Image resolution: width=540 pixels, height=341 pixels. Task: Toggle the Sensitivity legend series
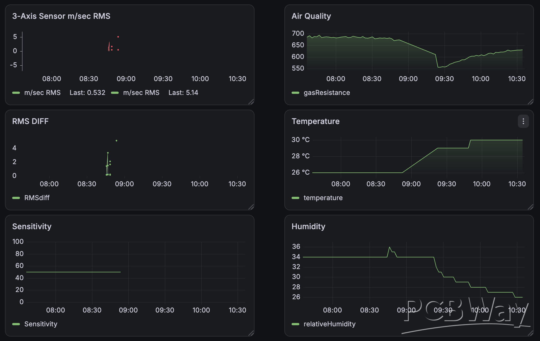click(x=41, y=324)
